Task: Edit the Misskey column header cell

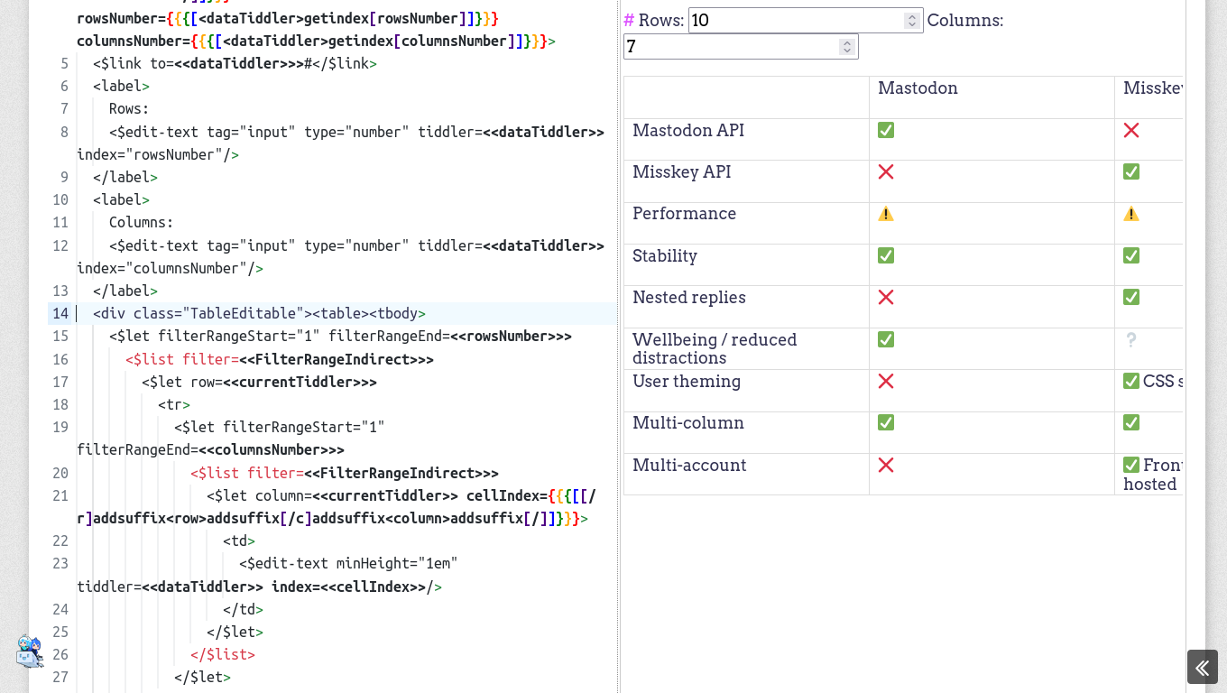Action: pyautogui.click(x=1149, y=97)
